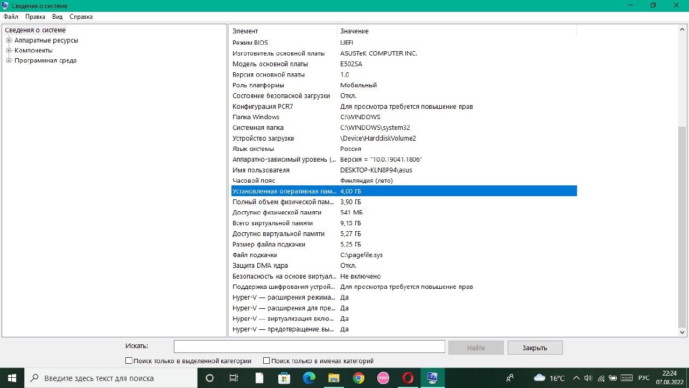Select the Защита DMA ядра row

pyautogui.click(x=404, y=266)
